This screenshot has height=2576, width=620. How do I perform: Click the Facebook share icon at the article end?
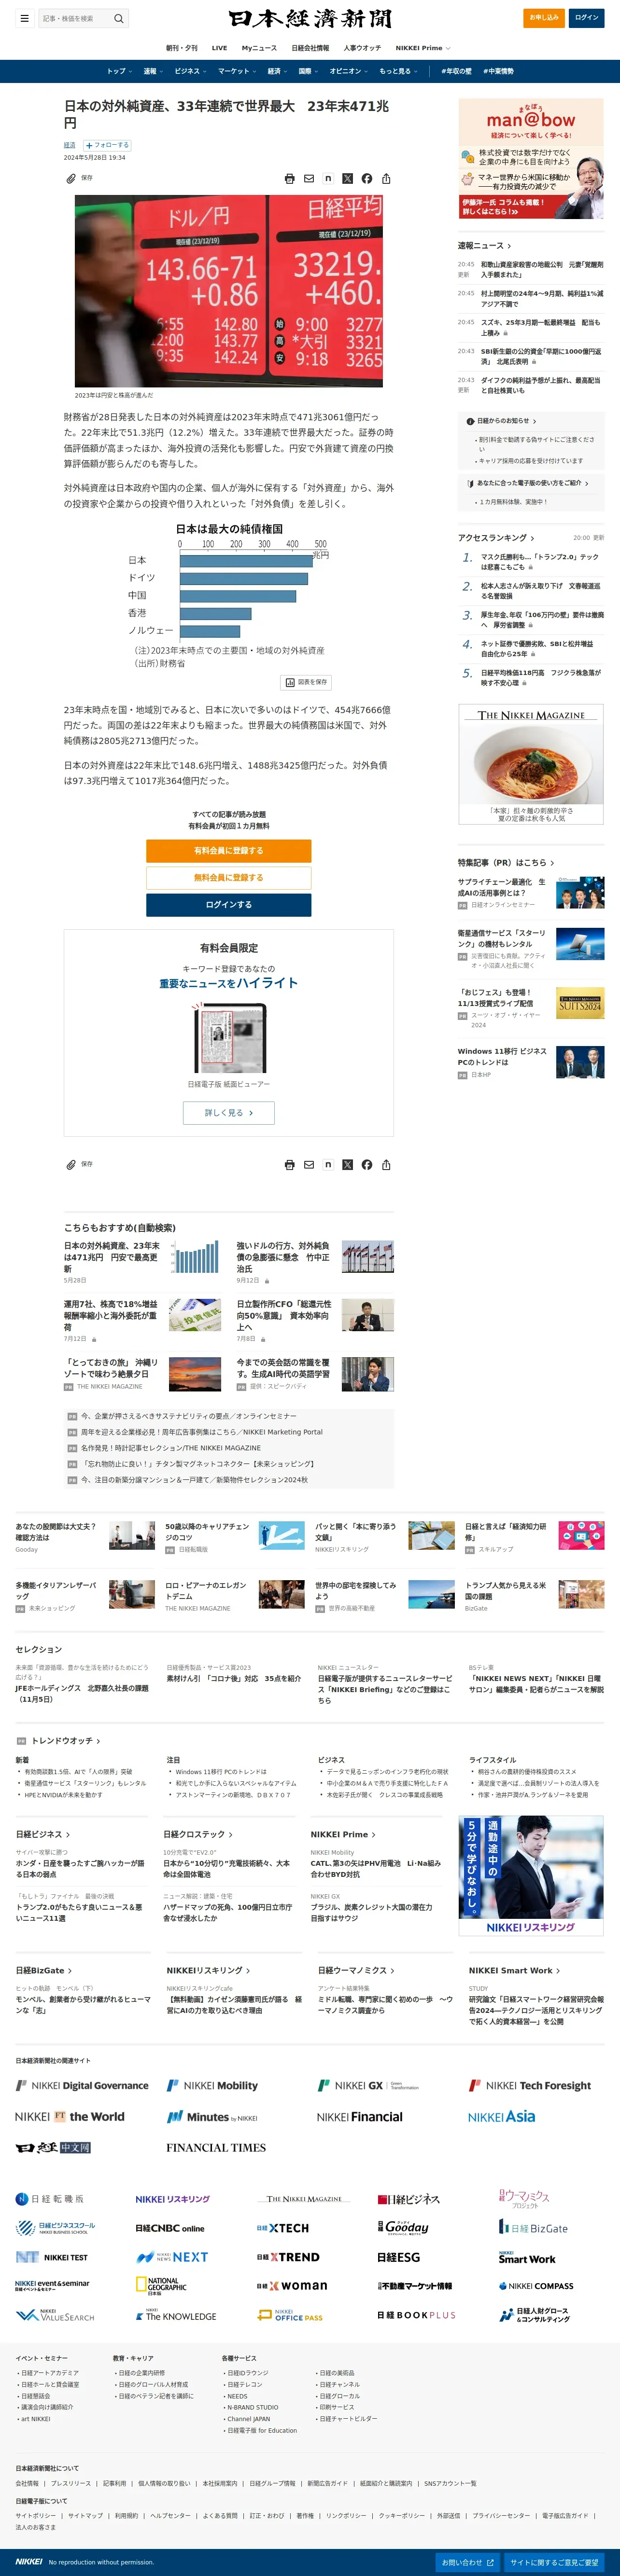pos(367,1165)
